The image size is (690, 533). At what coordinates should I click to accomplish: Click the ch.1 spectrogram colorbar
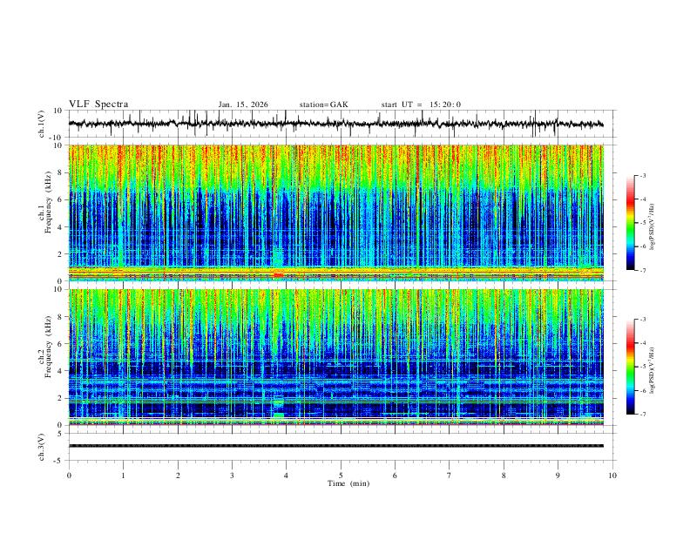[x=630, y=223]
